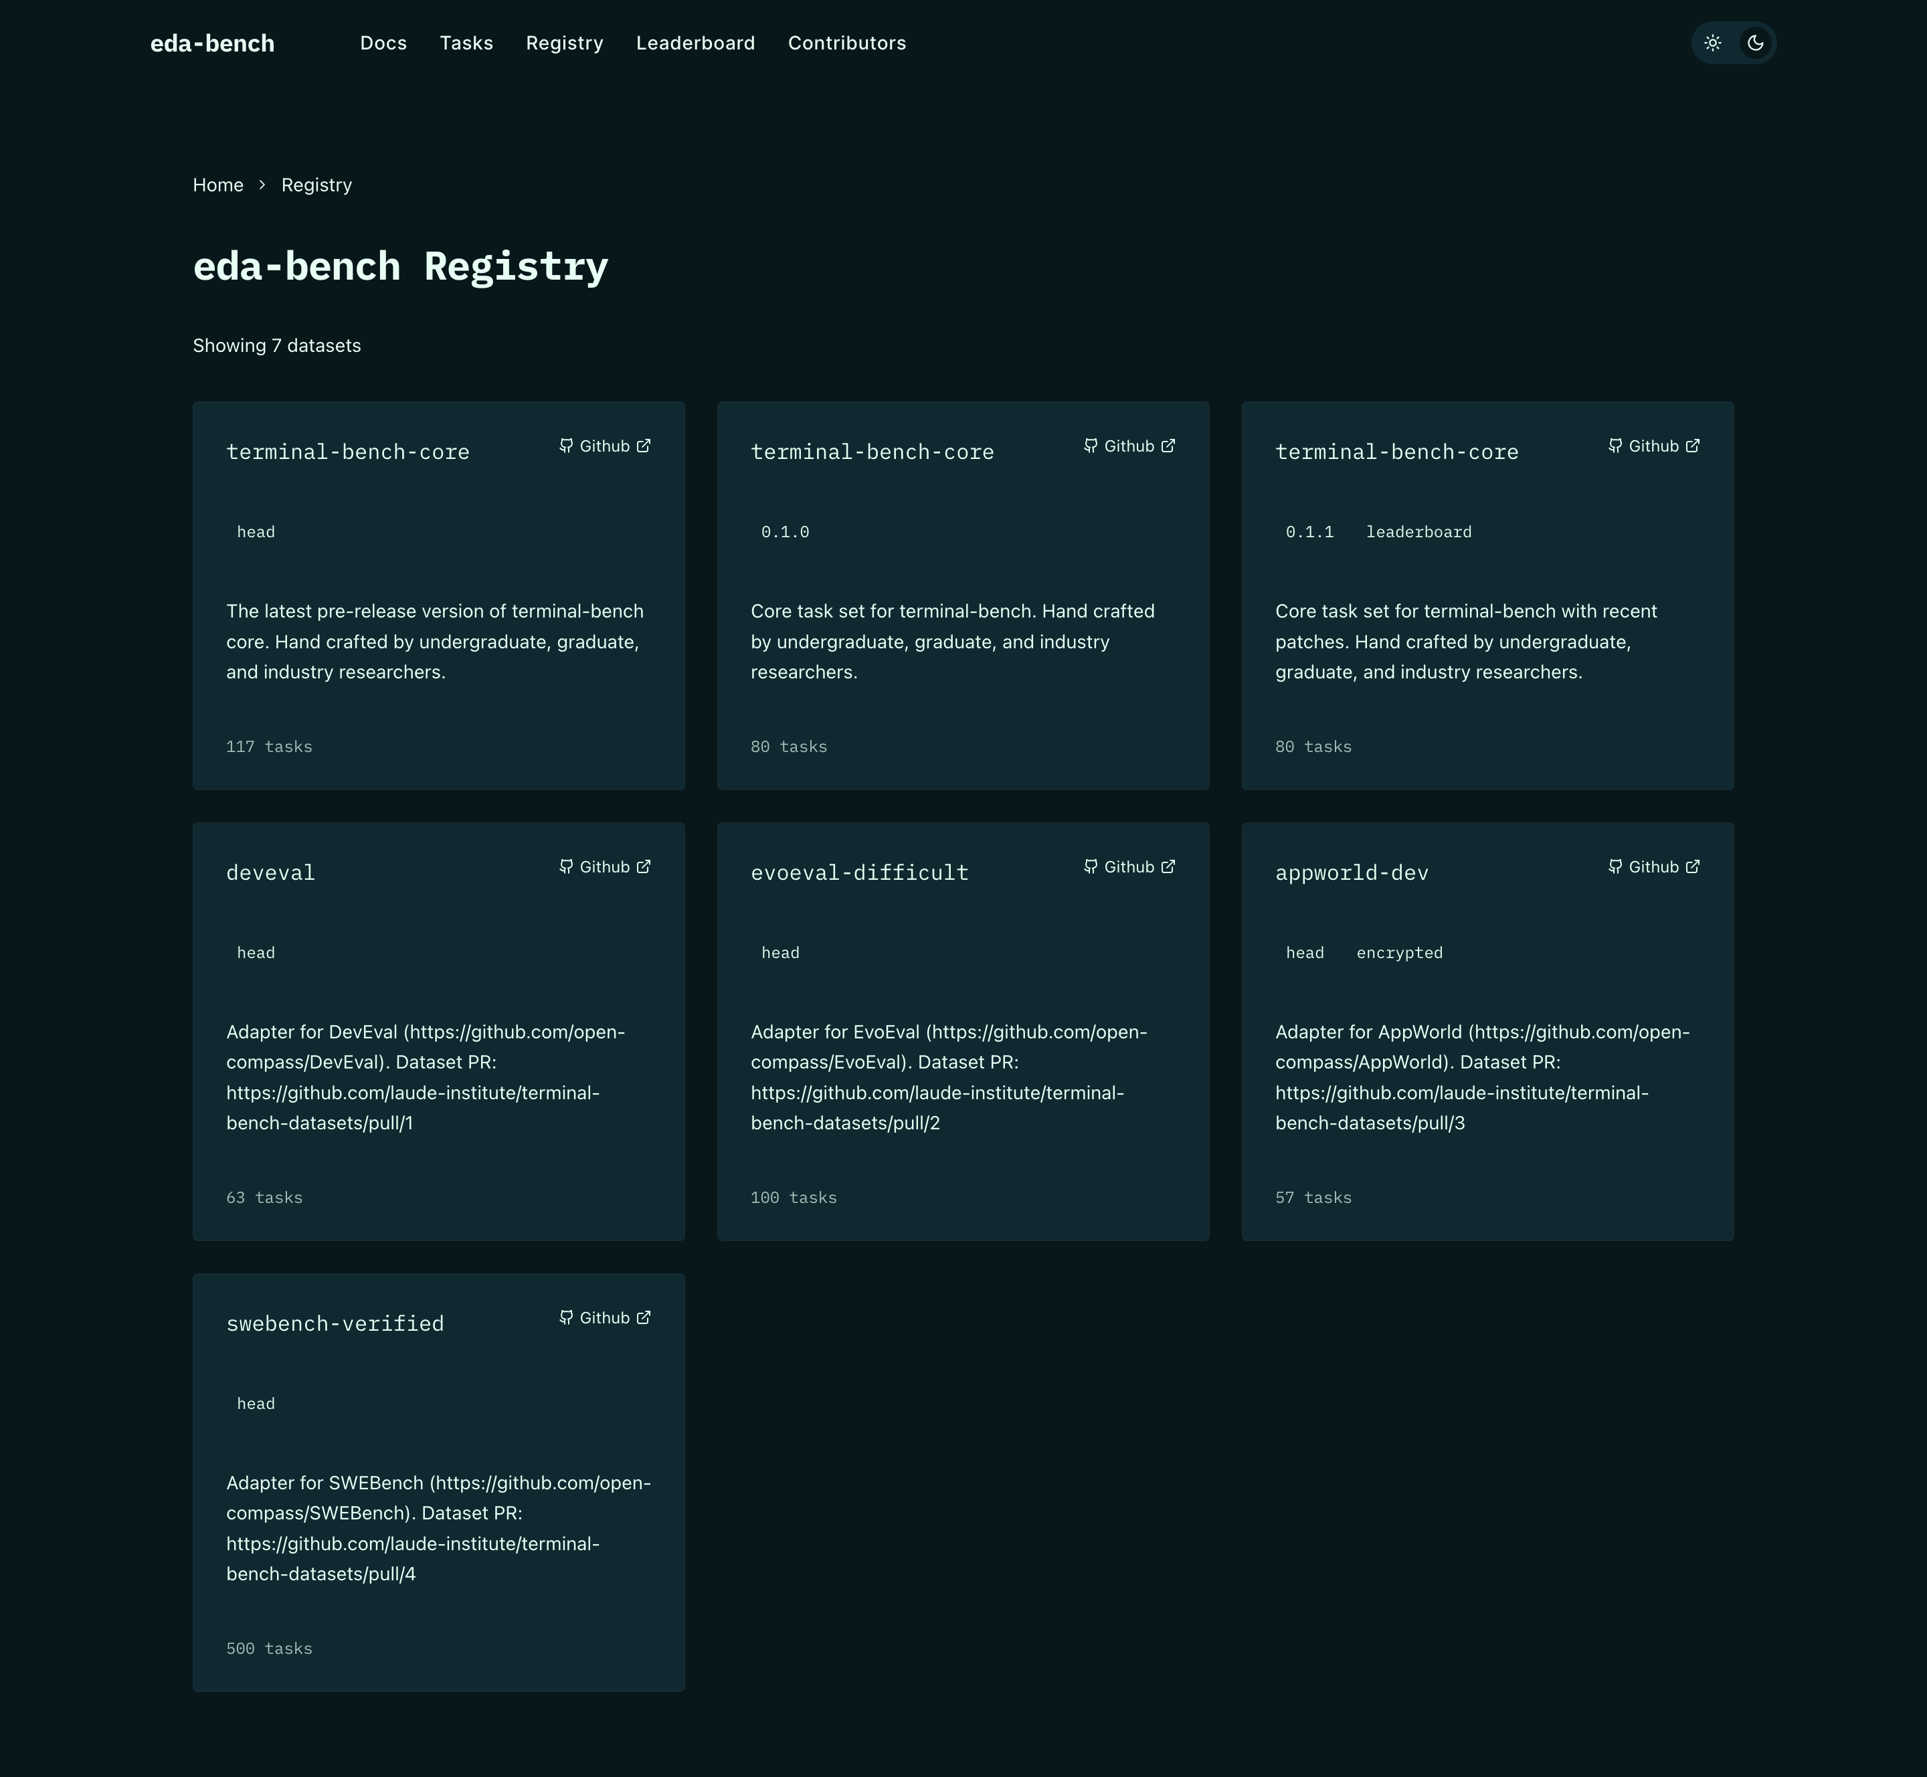Screen dimensions: 1927x1777
Task: Switch to light theme via sun icon
Action: (x=1713, y=43)
